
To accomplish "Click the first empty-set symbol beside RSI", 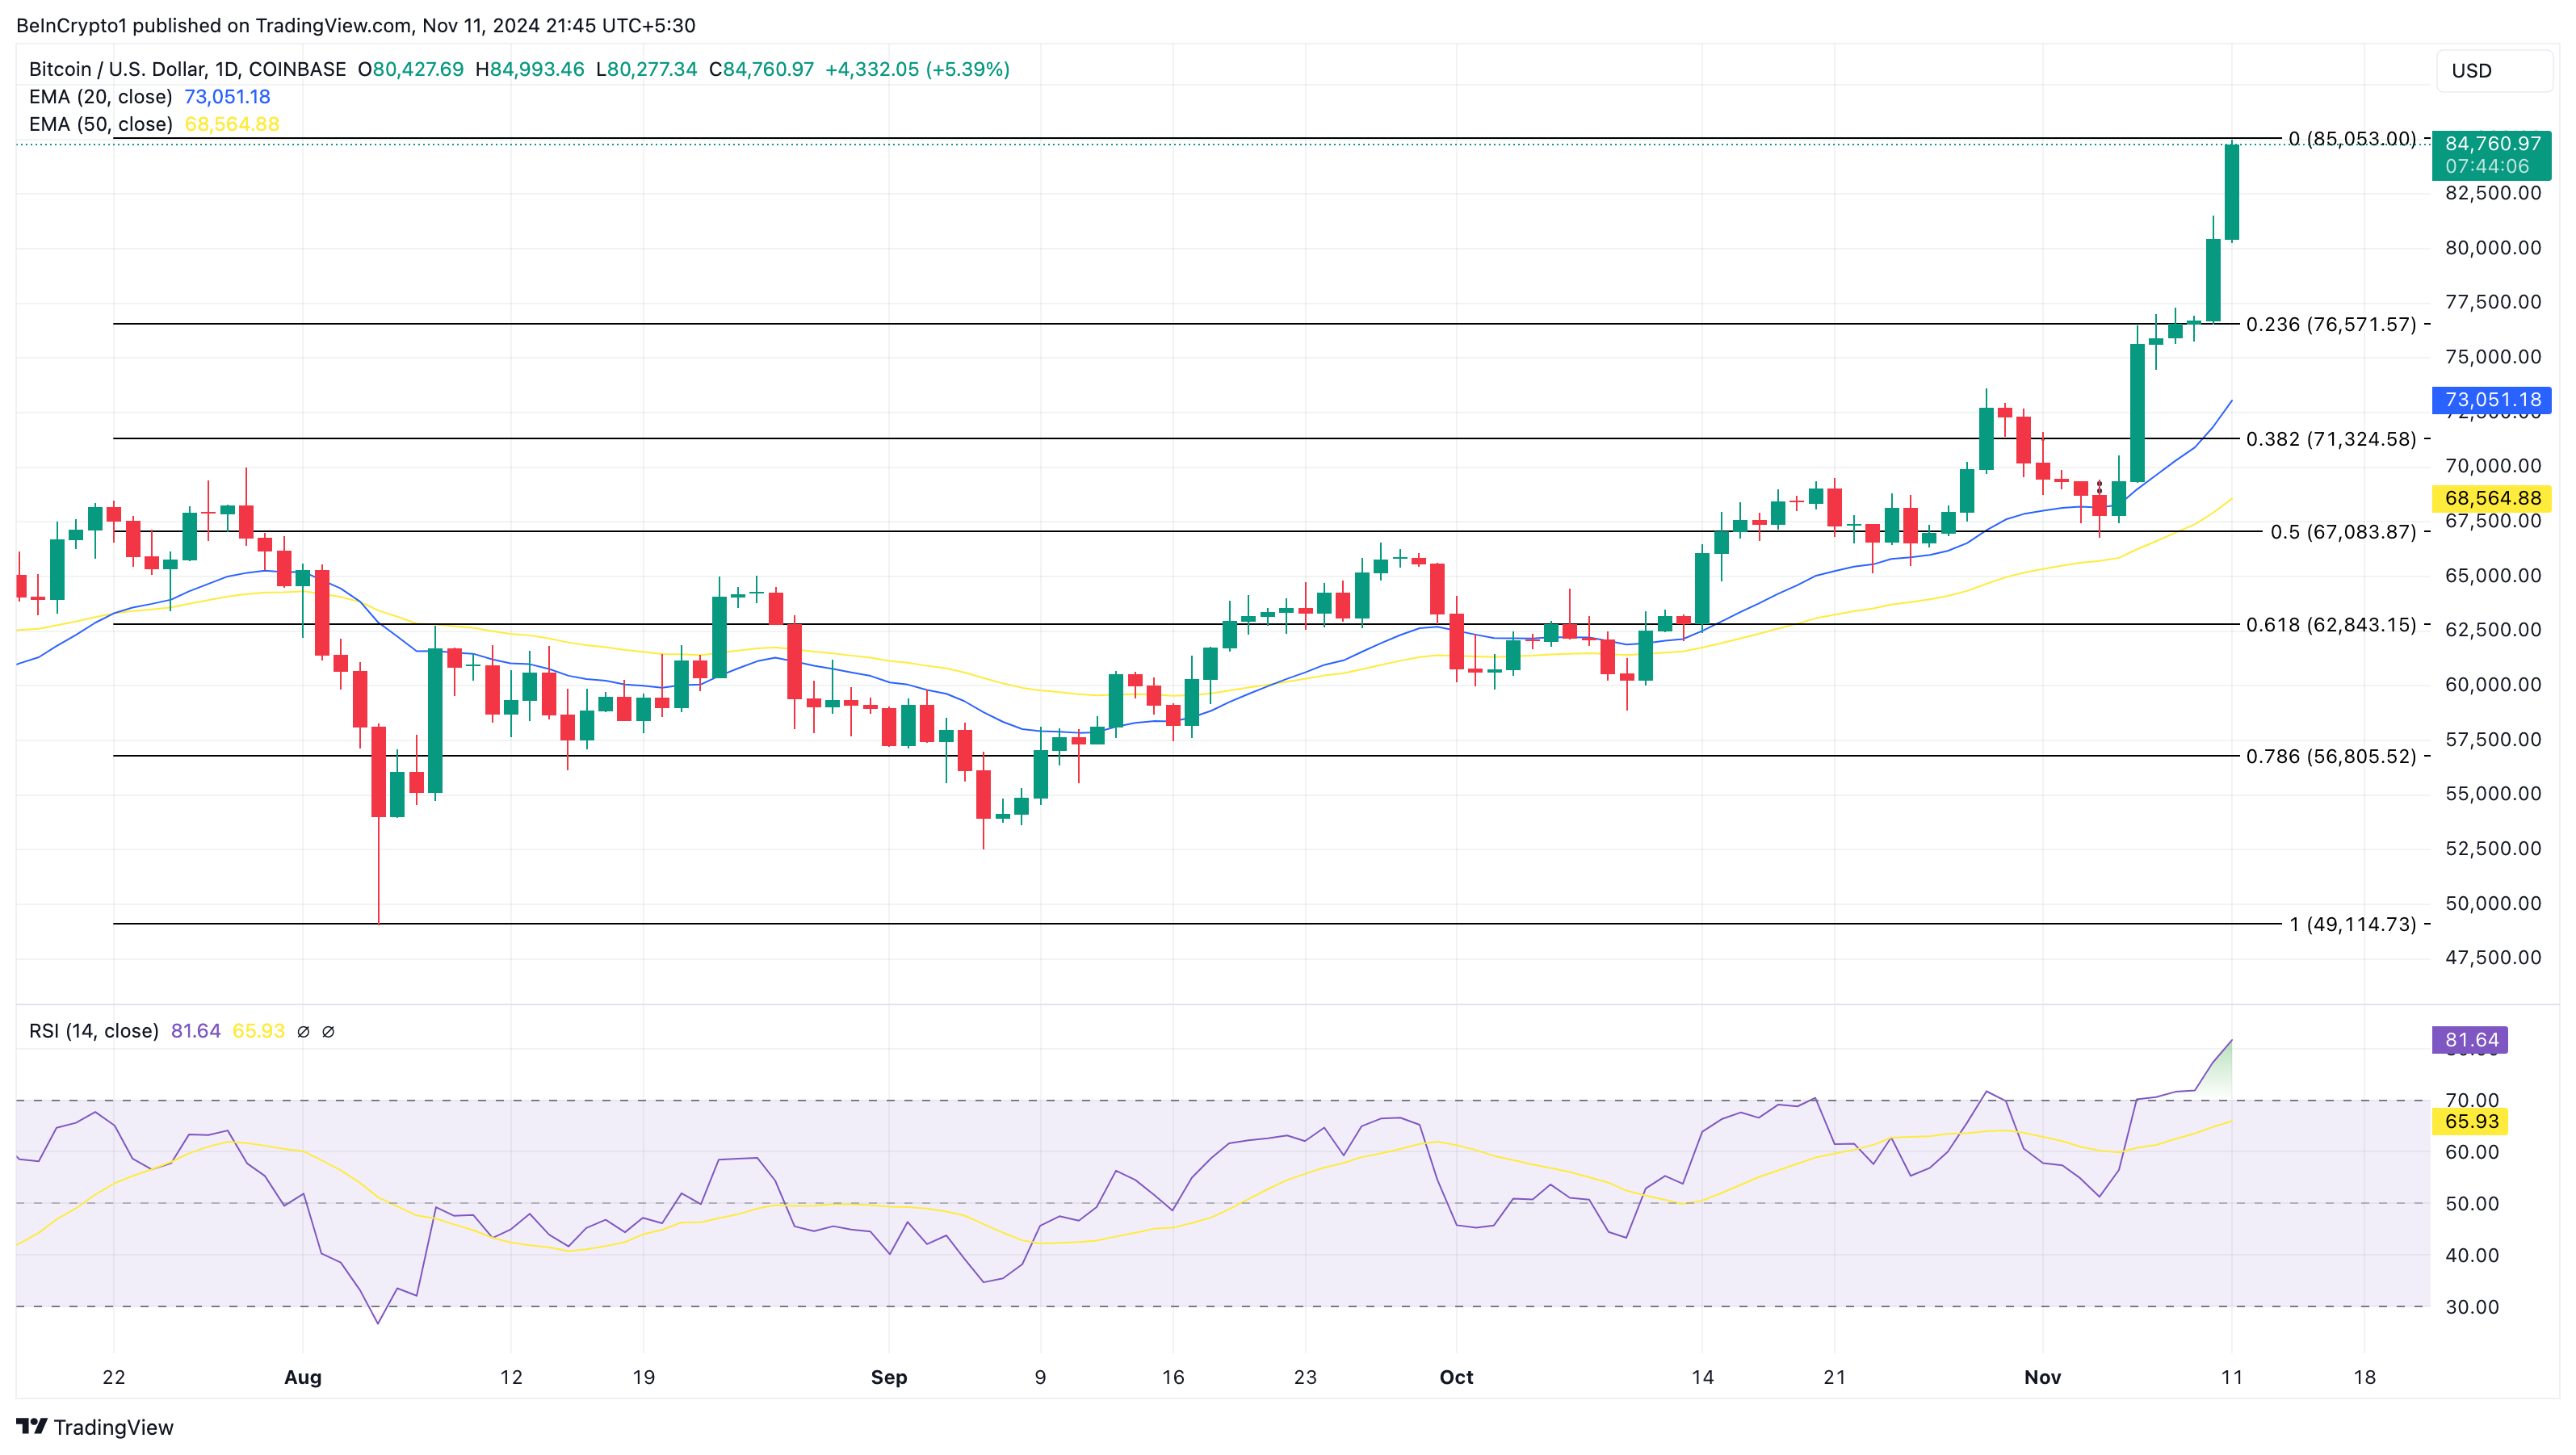I will point(303,1031).
